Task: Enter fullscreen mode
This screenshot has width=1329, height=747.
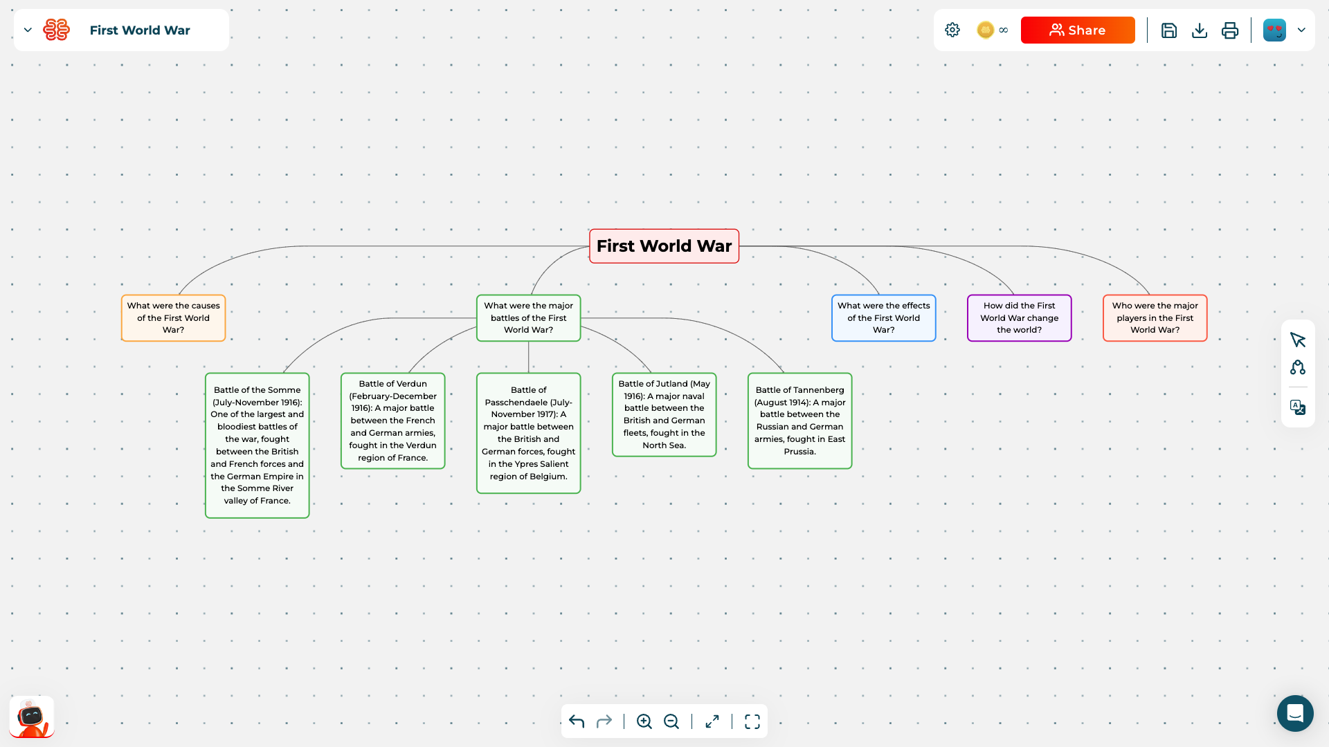Action: (x=752, y=721)
